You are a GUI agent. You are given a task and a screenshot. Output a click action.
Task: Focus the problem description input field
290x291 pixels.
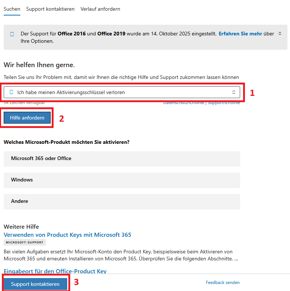[x=122, y=92]
